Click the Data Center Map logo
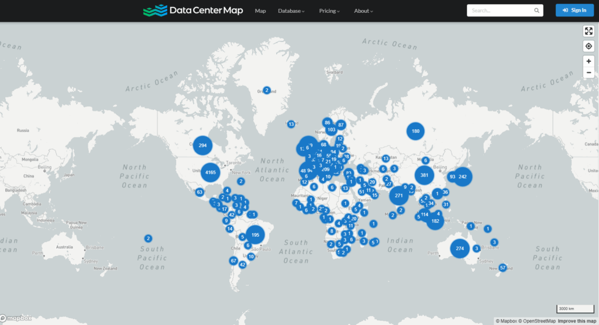This screenshot has width=599, height=325. [x=193, y=11]
